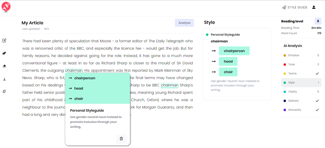The width and height of the screenshot is (325, 148).
Task: Click the copy sidebar icon
Action: pos(4,92)
